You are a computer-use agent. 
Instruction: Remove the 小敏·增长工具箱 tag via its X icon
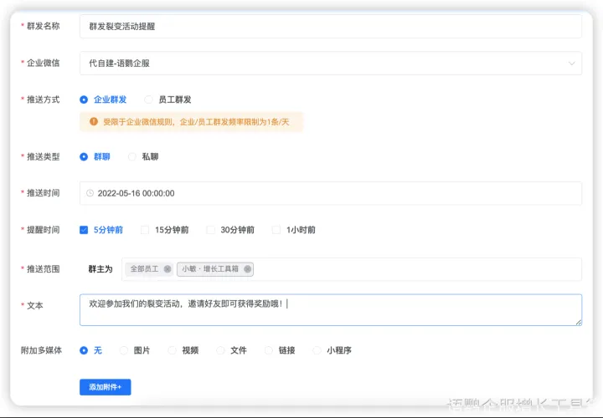248,269
